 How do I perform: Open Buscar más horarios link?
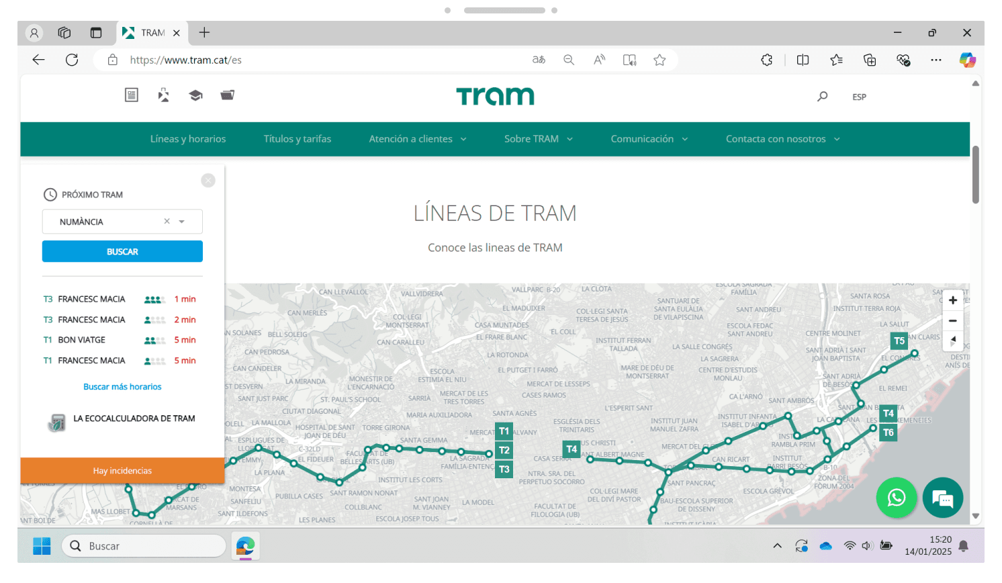[x=122, y=387]
